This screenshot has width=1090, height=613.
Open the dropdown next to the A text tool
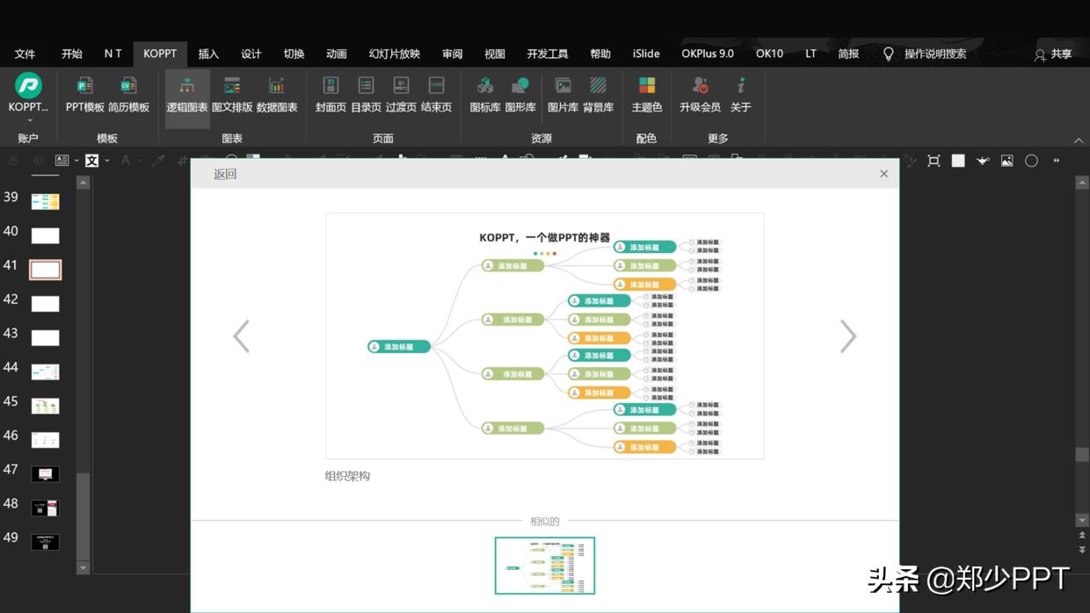tap(140, 160)
